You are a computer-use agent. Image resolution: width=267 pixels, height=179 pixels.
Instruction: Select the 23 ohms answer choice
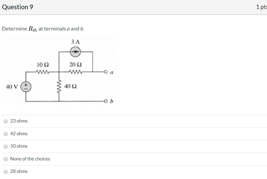6,121
